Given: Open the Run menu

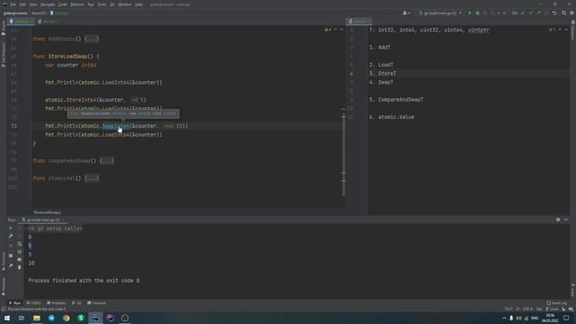Looking at the screenshot, I should click(x=91, y=4).
